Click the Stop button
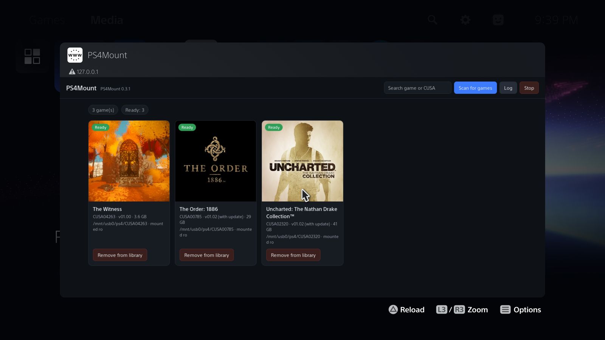Image resolution: width=605 pixels, height=340 pixels. point(529,88)
